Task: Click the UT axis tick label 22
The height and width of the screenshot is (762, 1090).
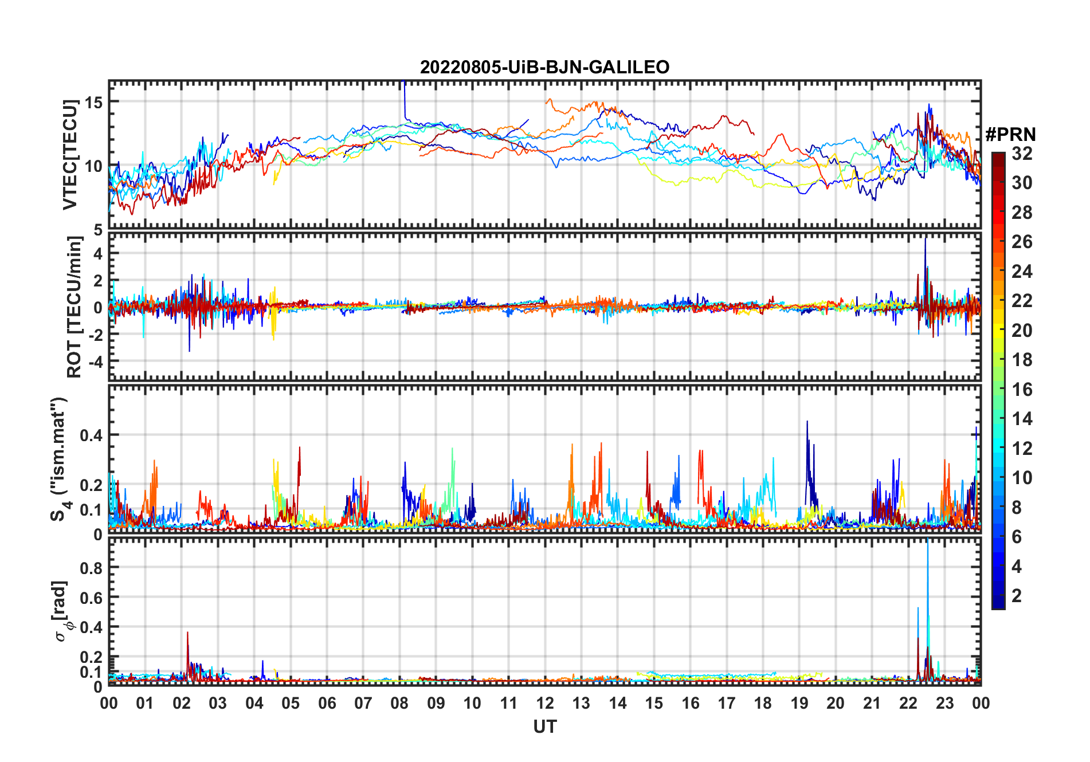Action: pos(908,704)
